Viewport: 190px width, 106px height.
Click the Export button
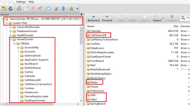145,18
